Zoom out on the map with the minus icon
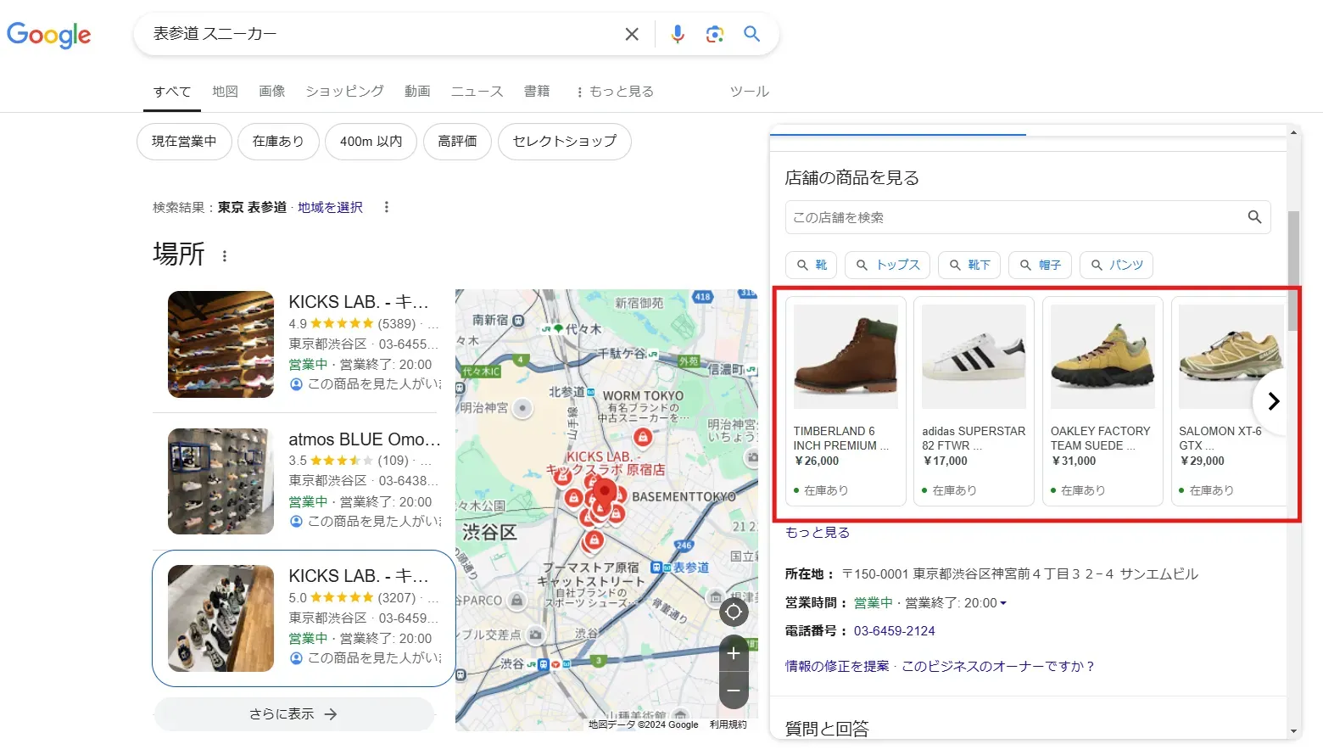The width and height of the screenshot is (1323, 755). (733, 691)
